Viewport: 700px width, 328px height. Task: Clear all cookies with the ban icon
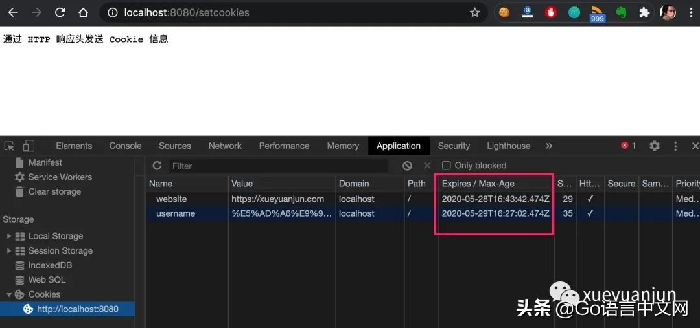point(406,166)
